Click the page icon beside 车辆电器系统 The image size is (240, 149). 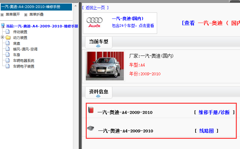click(7, 60)
